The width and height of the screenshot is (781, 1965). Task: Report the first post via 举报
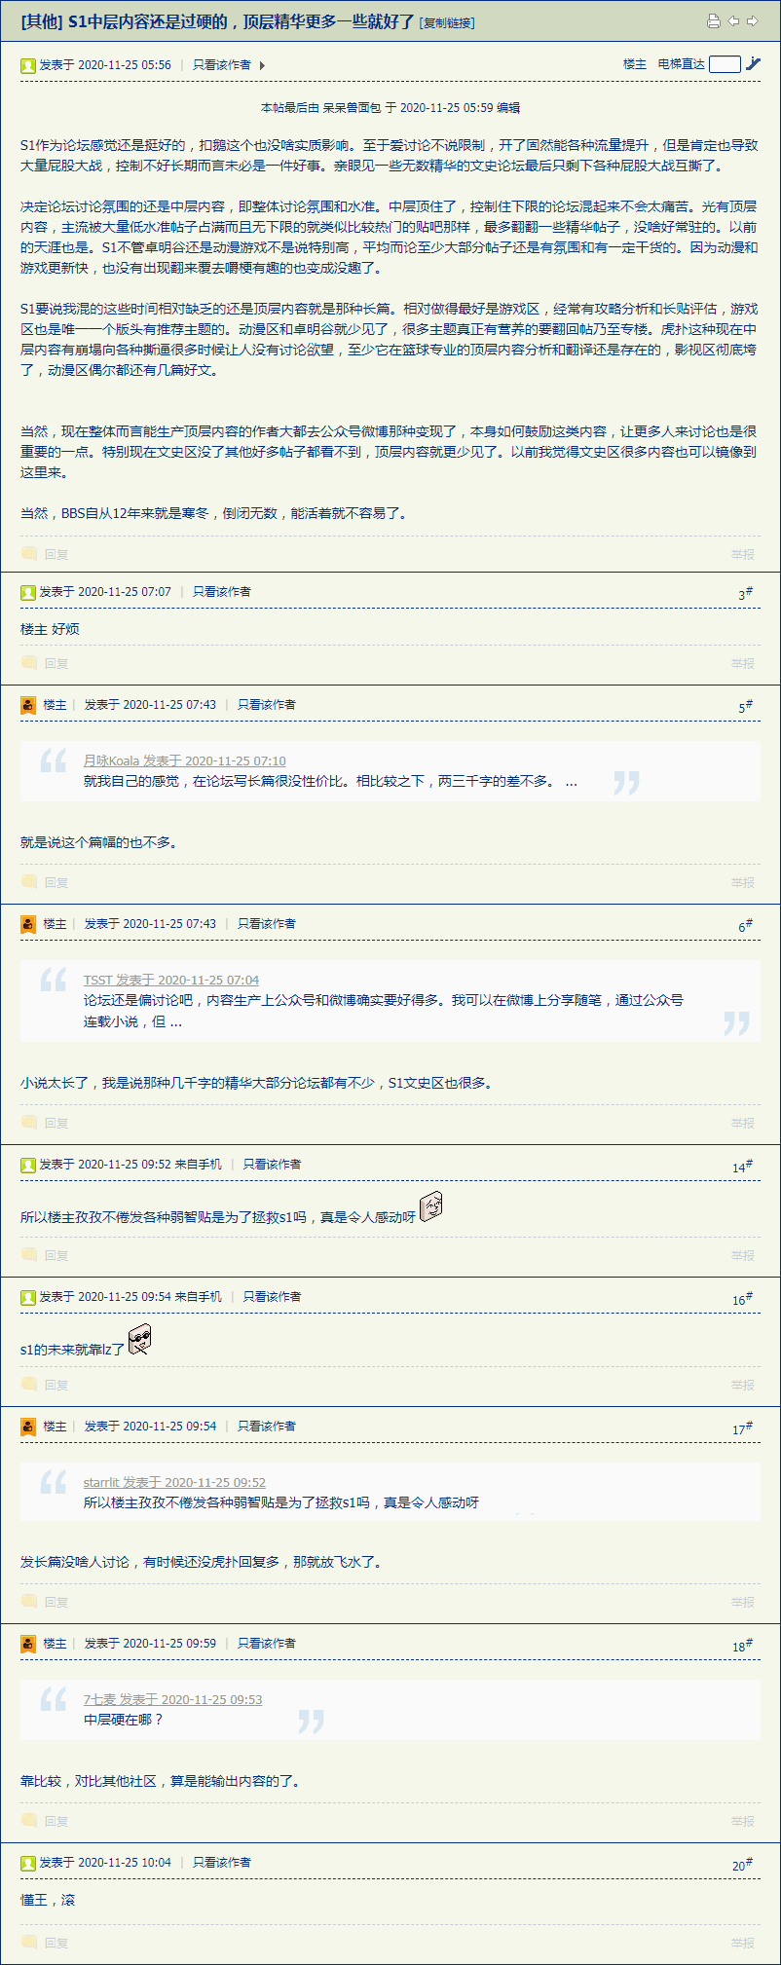click(x=743, y=554)
